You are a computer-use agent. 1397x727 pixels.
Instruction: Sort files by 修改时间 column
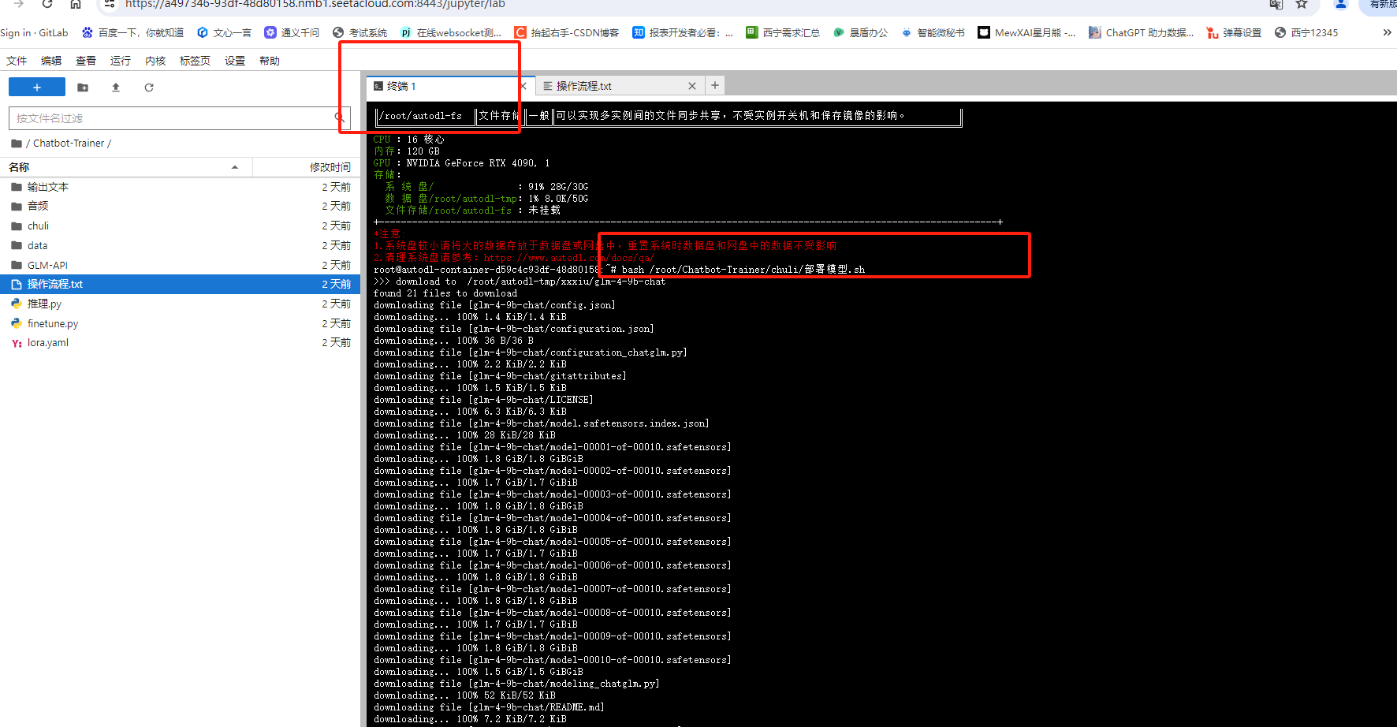click(x=306, y=167)
